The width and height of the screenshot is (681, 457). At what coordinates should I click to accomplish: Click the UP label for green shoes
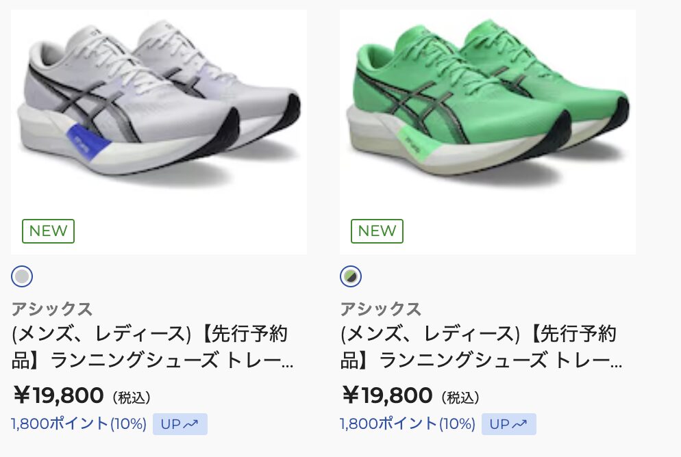(499, 424)
